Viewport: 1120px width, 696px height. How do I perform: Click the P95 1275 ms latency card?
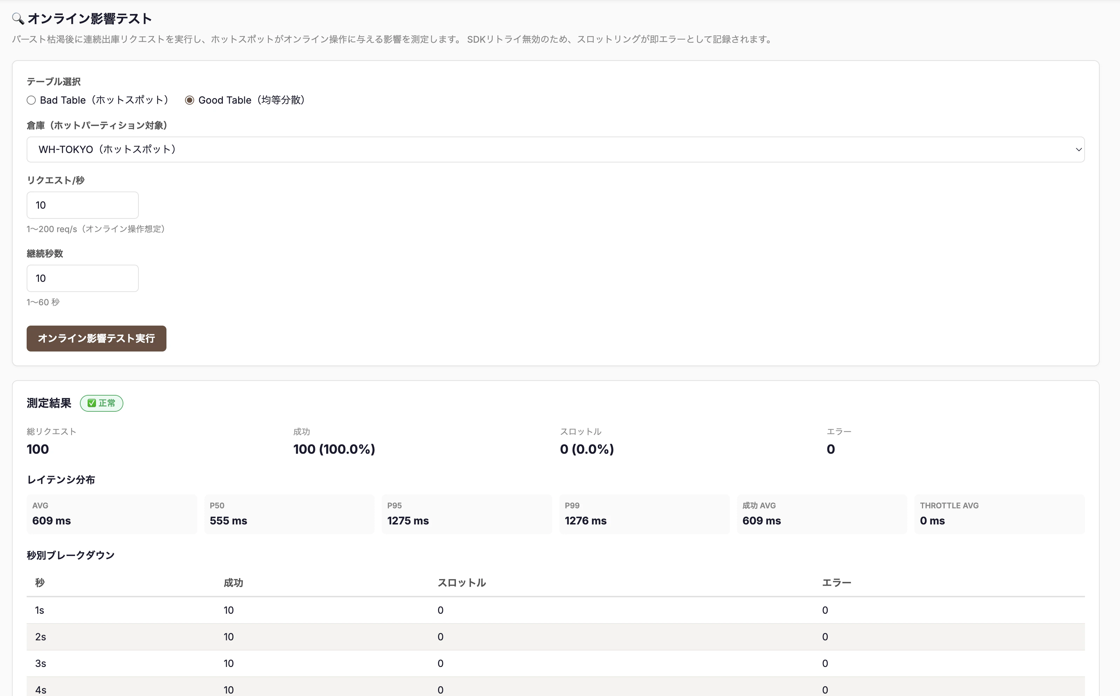467,514
